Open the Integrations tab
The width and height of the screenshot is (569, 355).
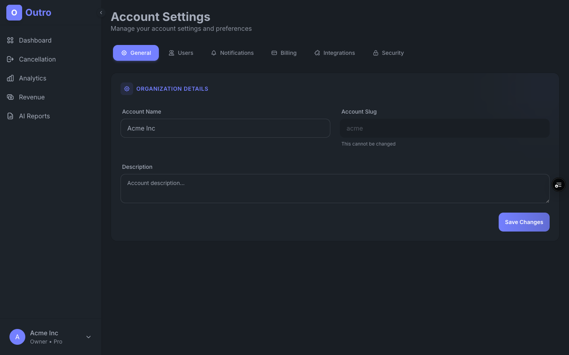coord(335,53)
